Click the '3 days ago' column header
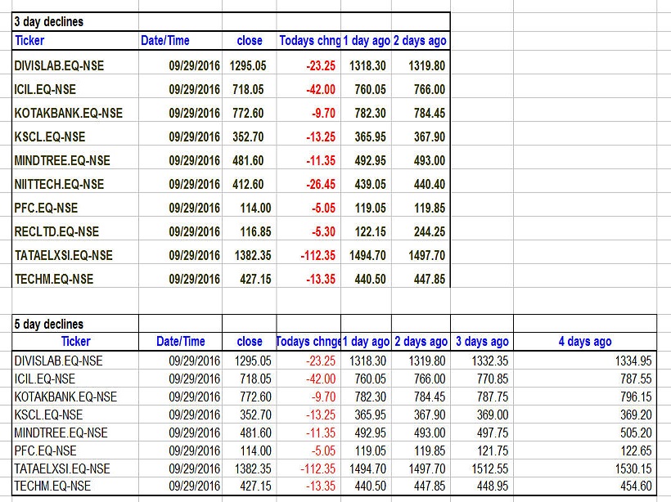 [481, 342]
